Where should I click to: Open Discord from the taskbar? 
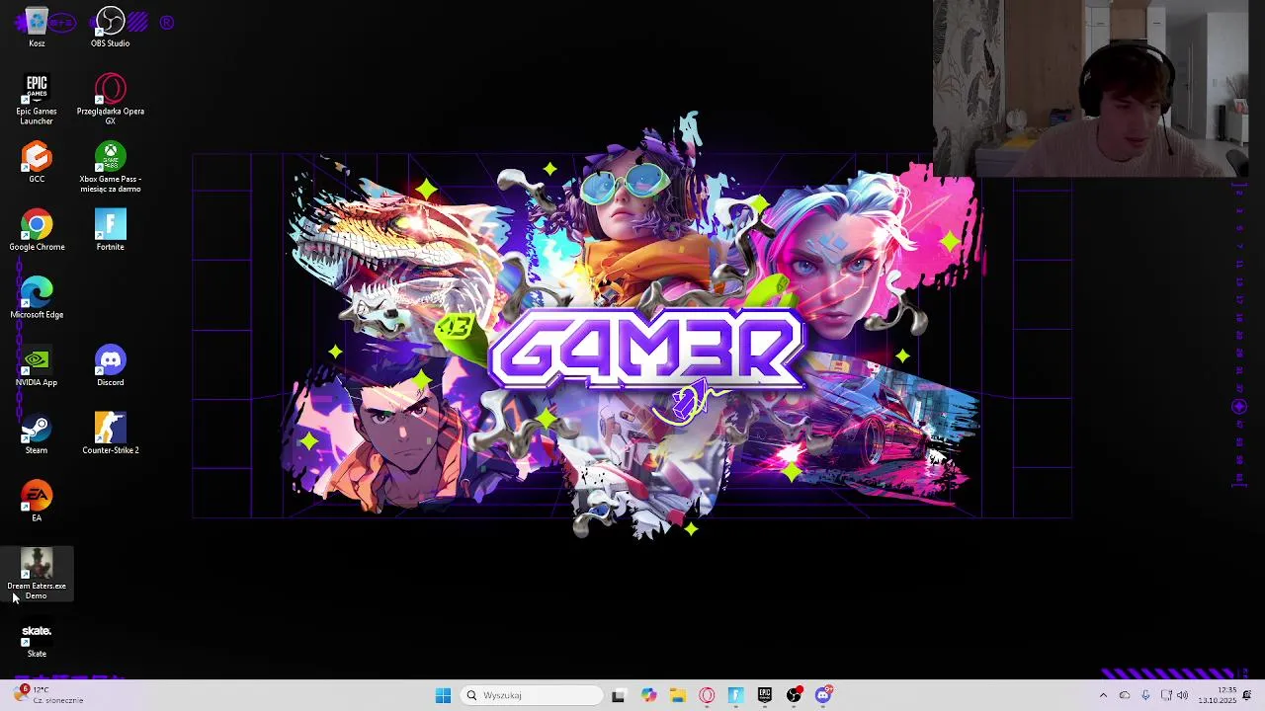(823, 695)
